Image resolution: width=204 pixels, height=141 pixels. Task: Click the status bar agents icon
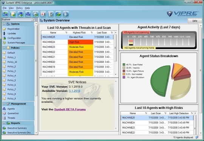tap(197, 137)
